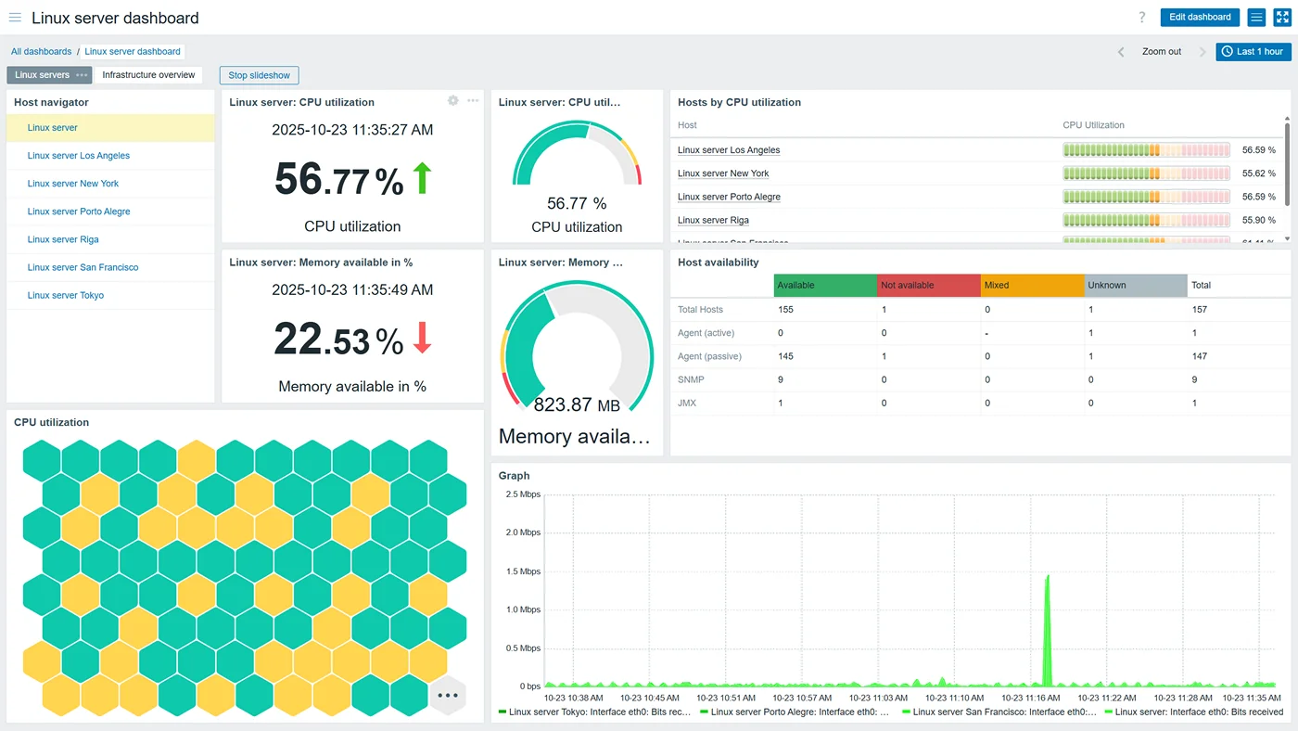
Task: Select the Linux server host in the navigator
Action: (x=53, y=127)
